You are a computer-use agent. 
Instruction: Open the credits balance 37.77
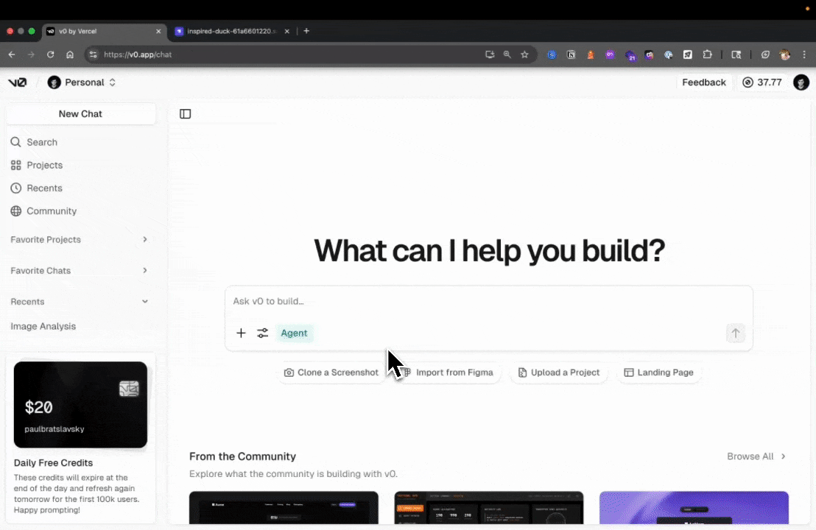[x=762, y=82]
